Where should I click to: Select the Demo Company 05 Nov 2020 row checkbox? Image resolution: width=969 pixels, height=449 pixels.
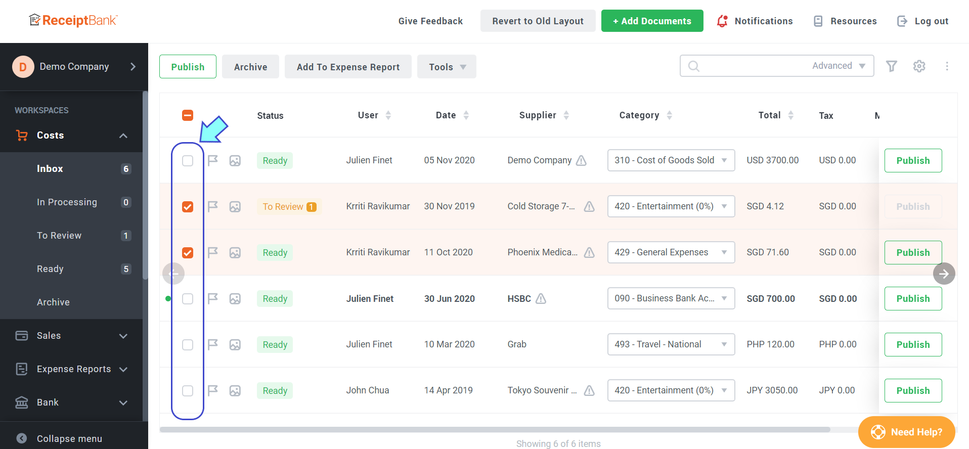[188, 161]
